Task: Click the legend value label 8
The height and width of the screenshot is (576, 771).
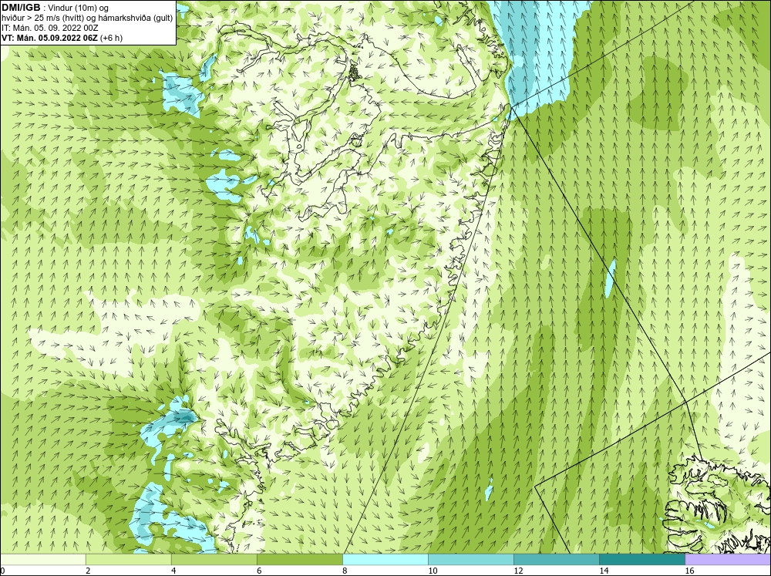Action: click(345, 571)
